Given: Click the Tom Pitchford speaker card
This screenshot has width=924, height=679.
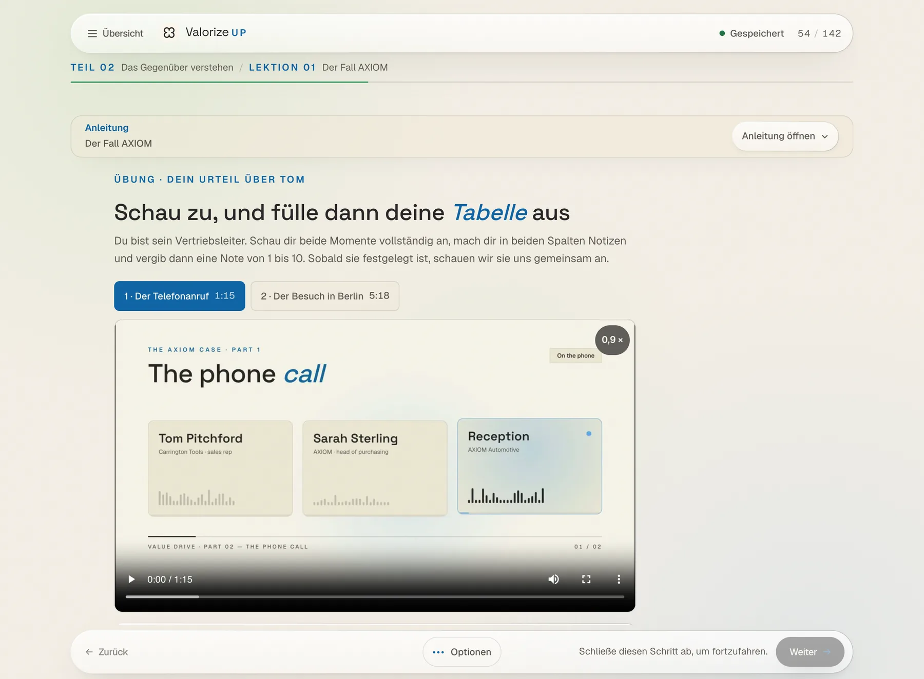Looking at the screenshot, I should [x=220, y=468].
